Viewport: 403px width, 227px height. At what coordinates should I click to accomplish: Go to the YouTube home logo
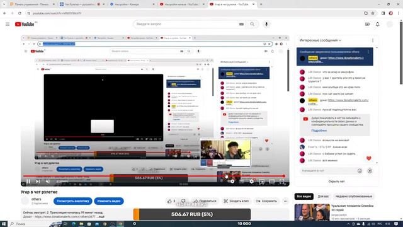pos(25,24)
